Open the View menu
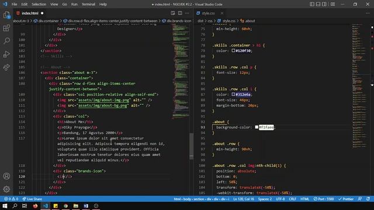The width and height of the screenshot is (374, 210). click(54, 4)
